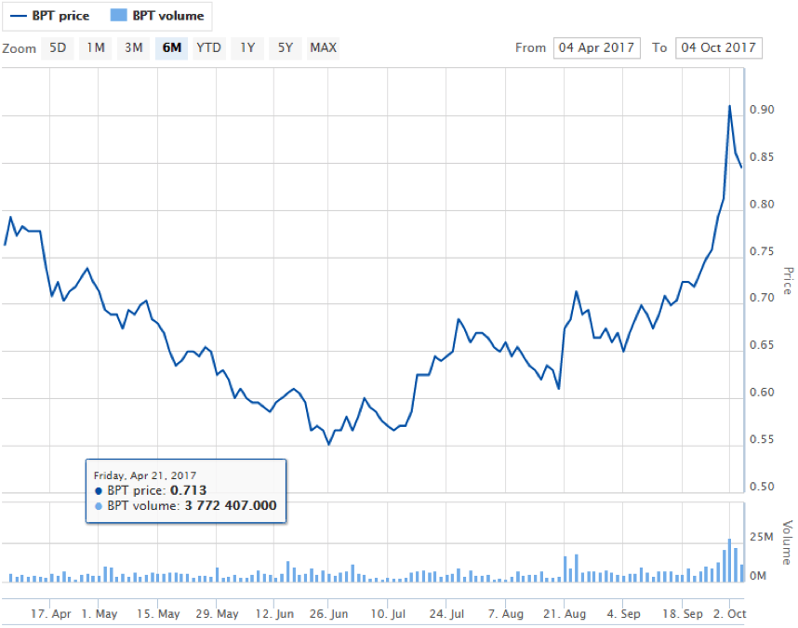Click the To date field
Image resolution: width=798 pixels, height=628 pixels.
719,47
